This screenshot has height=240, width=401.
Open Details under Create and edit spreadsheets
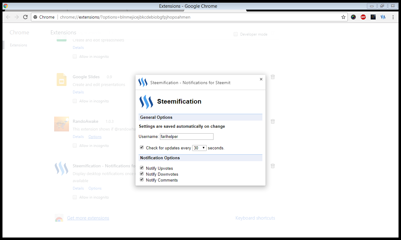(x=78, y=48)
